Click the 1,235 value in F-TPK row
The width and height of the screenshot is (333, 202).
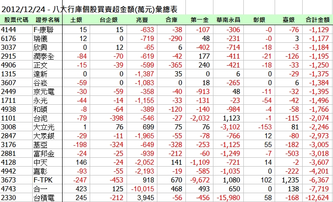coord(290,180)
